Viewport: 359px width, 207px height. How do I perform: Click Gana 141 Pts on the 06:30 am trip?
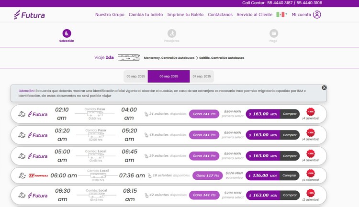click(x=204, y=196)
